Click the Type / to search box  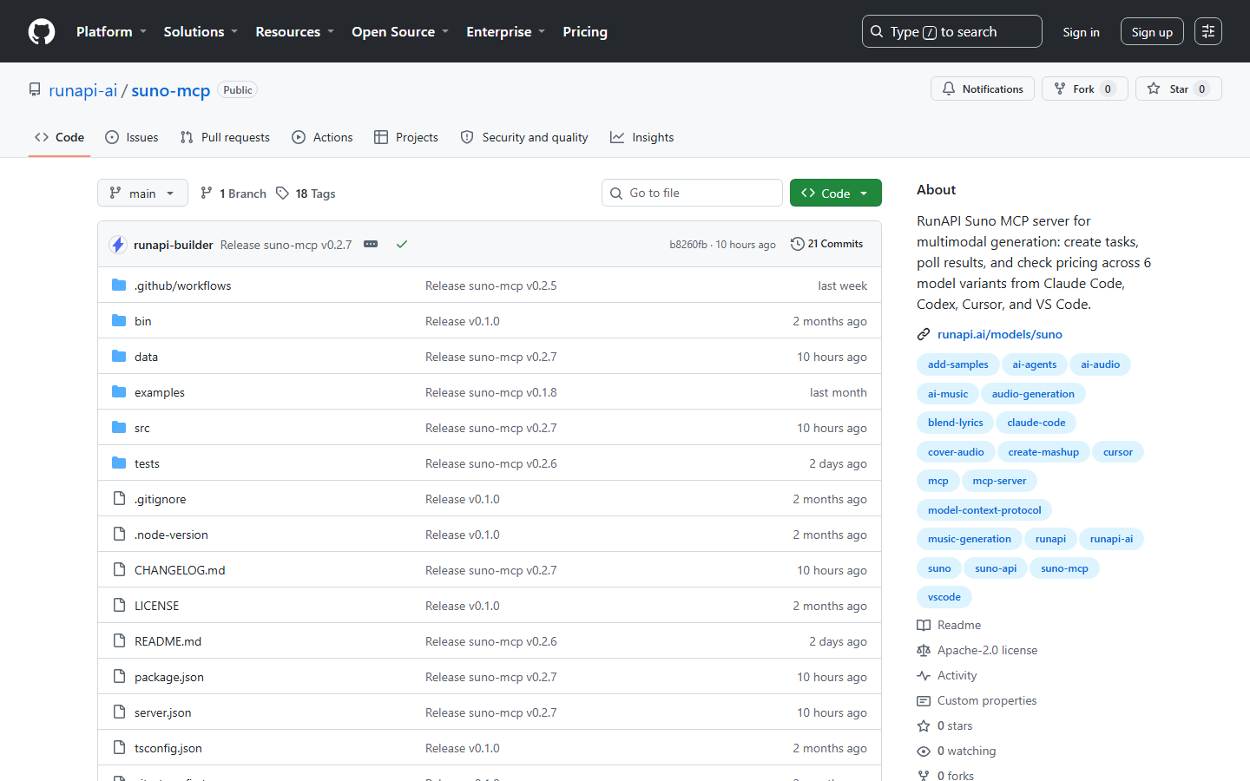(x=951, y=31)
